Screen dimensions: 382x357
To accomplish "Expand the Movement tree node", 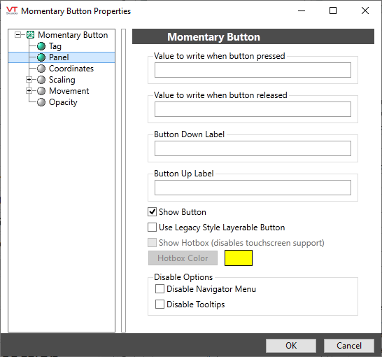I will point(29,91).
